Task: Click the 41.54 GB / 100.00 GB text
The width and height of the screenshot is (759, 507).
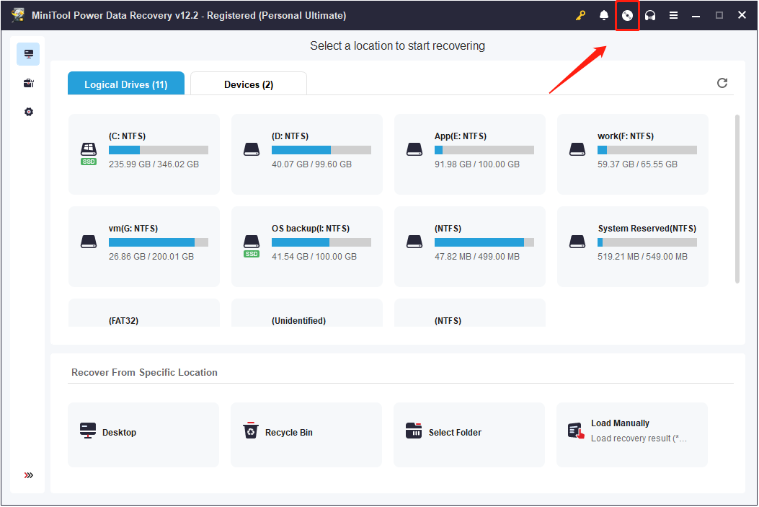Action: pyautogui.click(x=314, y=257)
